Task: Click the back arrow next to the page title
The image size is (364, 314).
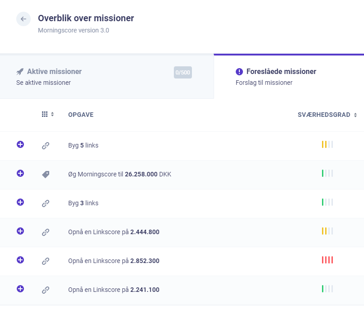Action: pyautogui.click(x=23, y=19)
